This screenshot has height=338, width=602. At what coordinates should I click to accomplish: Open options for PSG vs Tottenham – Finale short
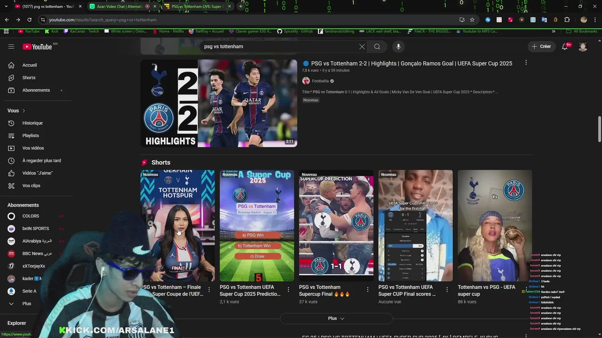[209, 290]
